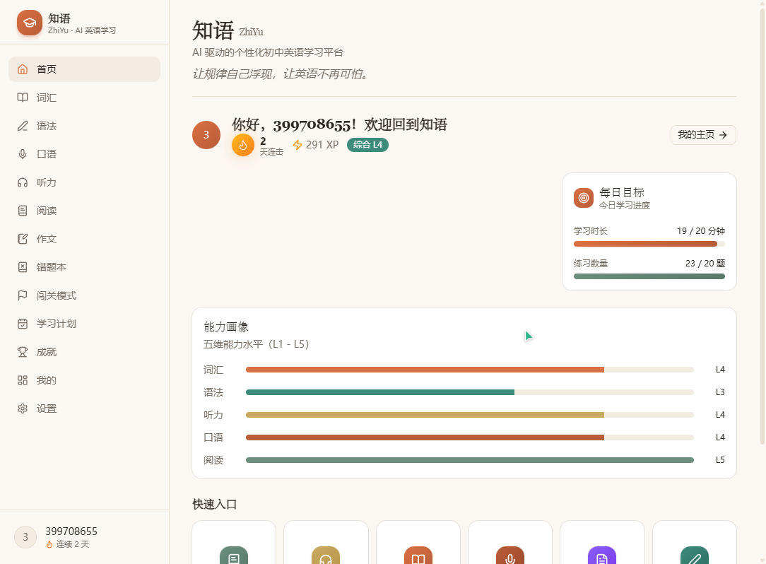Click the 知语 brand title in sidebar
Viewport: 766px width, 564px height.
59,18
